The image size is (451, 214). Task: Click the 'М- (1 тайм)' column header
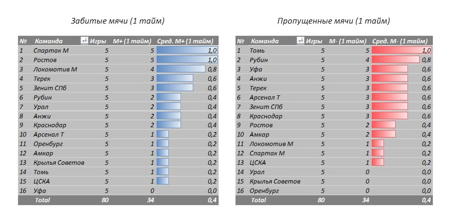348,41
